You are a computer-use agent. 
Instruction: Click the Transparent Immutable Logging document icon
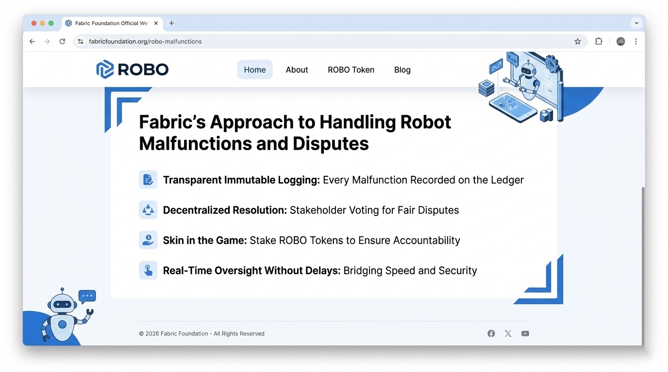click(148, 180)
